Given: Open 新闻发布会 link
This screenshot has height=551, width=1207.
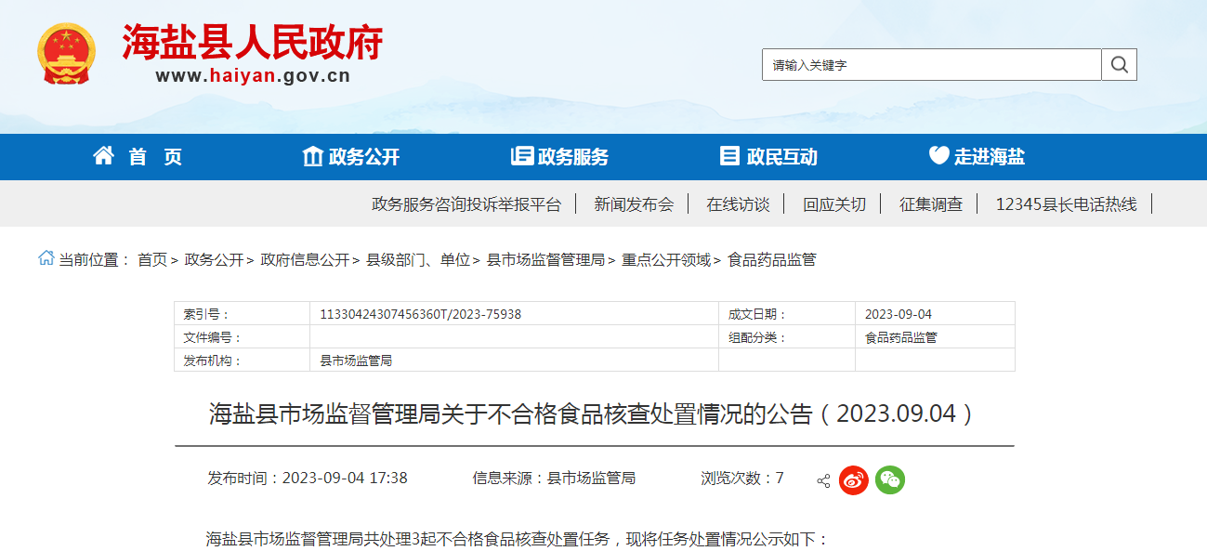Looking at the screenshot, I should [634, 204].
